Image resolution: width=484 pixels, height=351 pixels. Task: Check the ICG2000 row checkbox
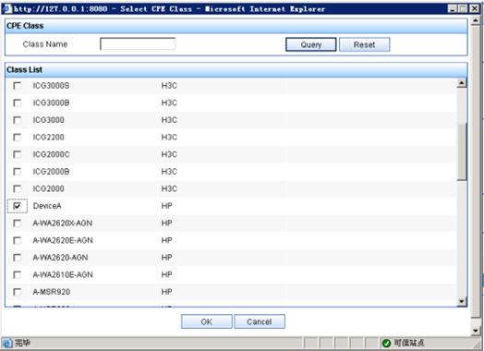click(x=18, y=188)
